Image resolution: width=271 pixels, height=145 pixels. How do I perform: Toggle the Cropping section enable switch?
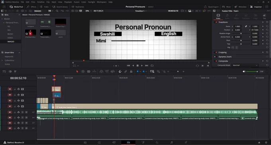pyautogui.click(x=216, y=52)
